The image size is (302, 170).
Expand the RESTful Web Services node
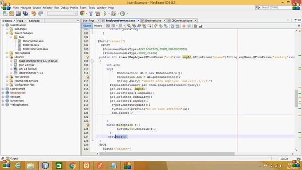coord(7,81)
